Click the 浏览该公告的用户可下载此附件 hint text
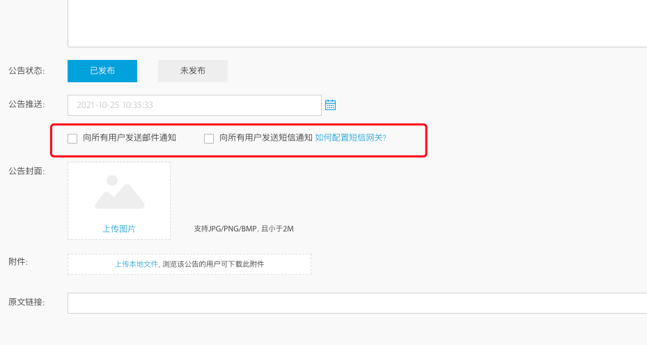The width and height of the screenshot is (647, 345). click(213, 264)
